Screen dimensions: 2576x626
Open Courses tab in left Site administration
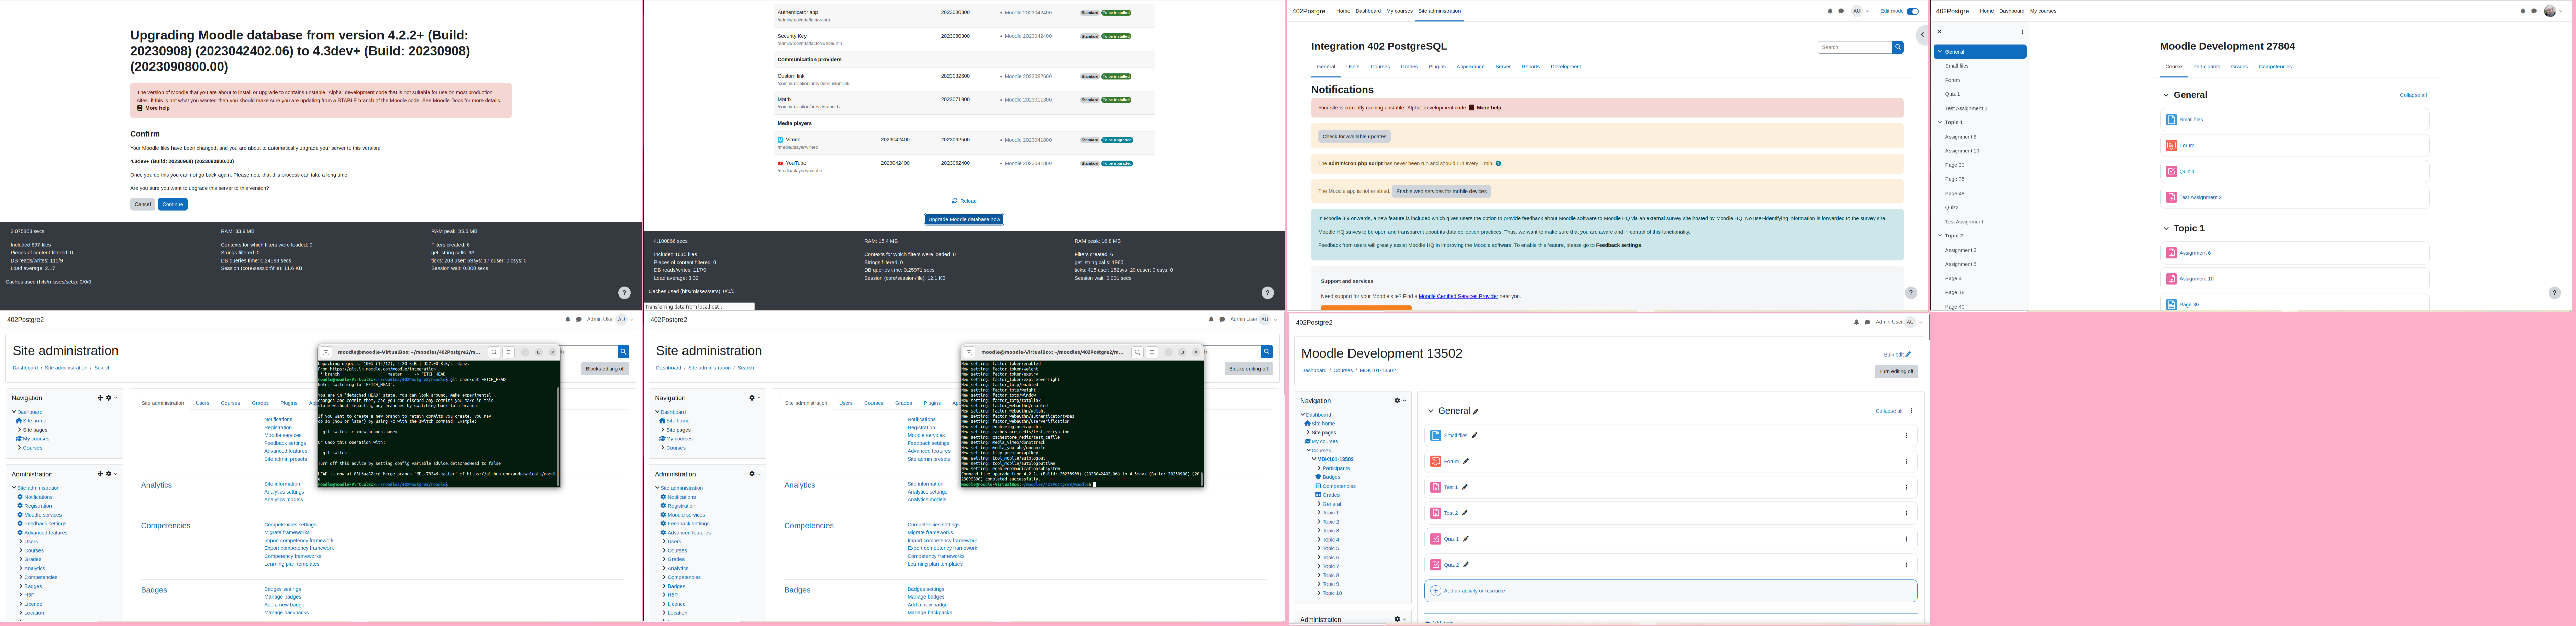(230, 403)
